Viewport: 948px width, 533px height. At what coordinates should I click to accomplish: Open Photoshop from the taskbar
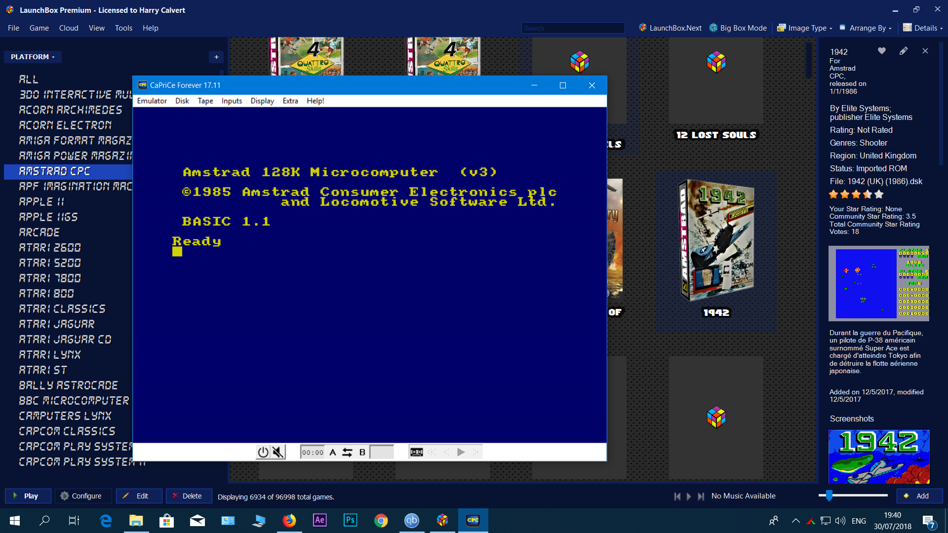pos(351,521)
